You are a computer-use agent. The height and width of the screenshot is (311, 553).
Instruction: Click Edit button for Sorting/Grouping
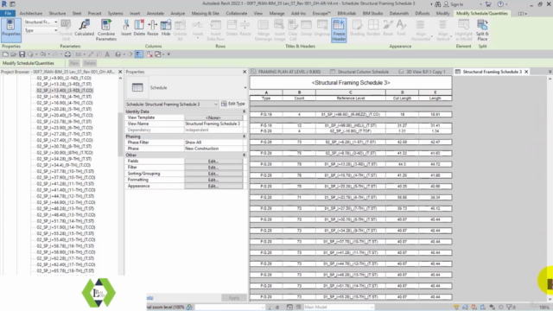[x=213, y=174]
